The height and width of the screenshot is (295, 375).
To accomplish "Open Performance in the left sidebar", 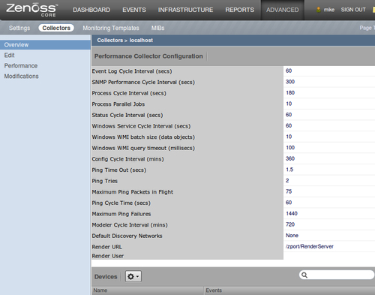I will tap(21, 66).
